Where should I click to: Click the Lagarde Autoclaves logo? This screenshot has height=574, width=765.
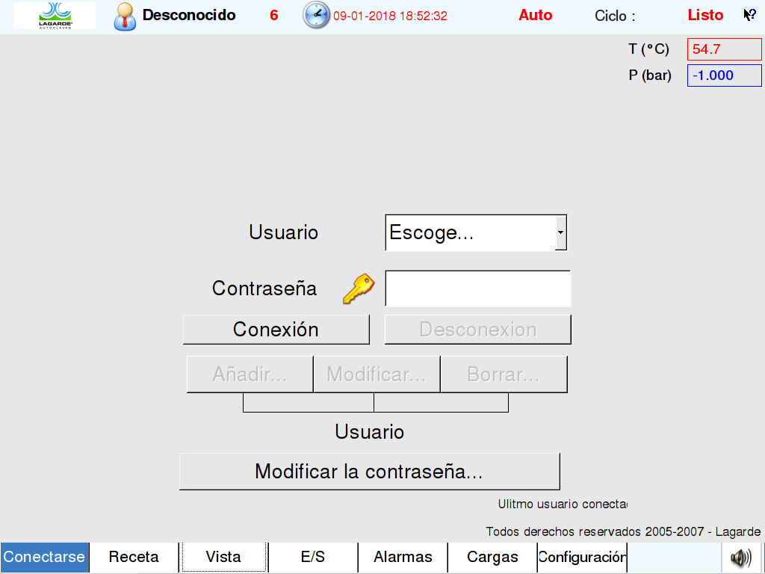(x=54, y=16)
